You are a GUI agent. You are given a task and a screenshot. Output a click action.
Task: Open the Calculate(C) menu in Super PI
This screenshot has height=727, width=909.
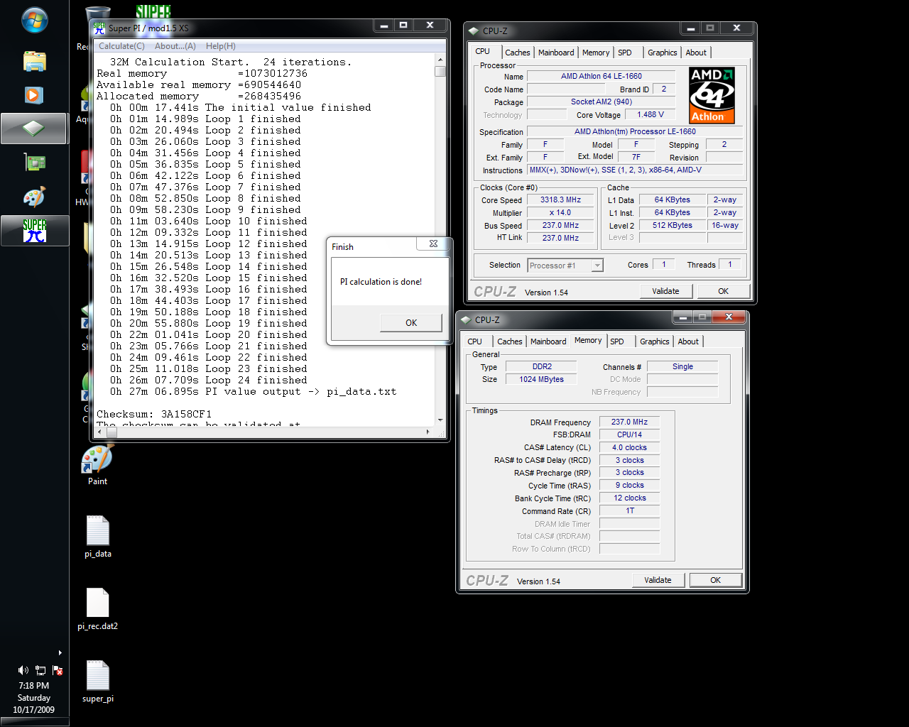[x=121, y=46]
